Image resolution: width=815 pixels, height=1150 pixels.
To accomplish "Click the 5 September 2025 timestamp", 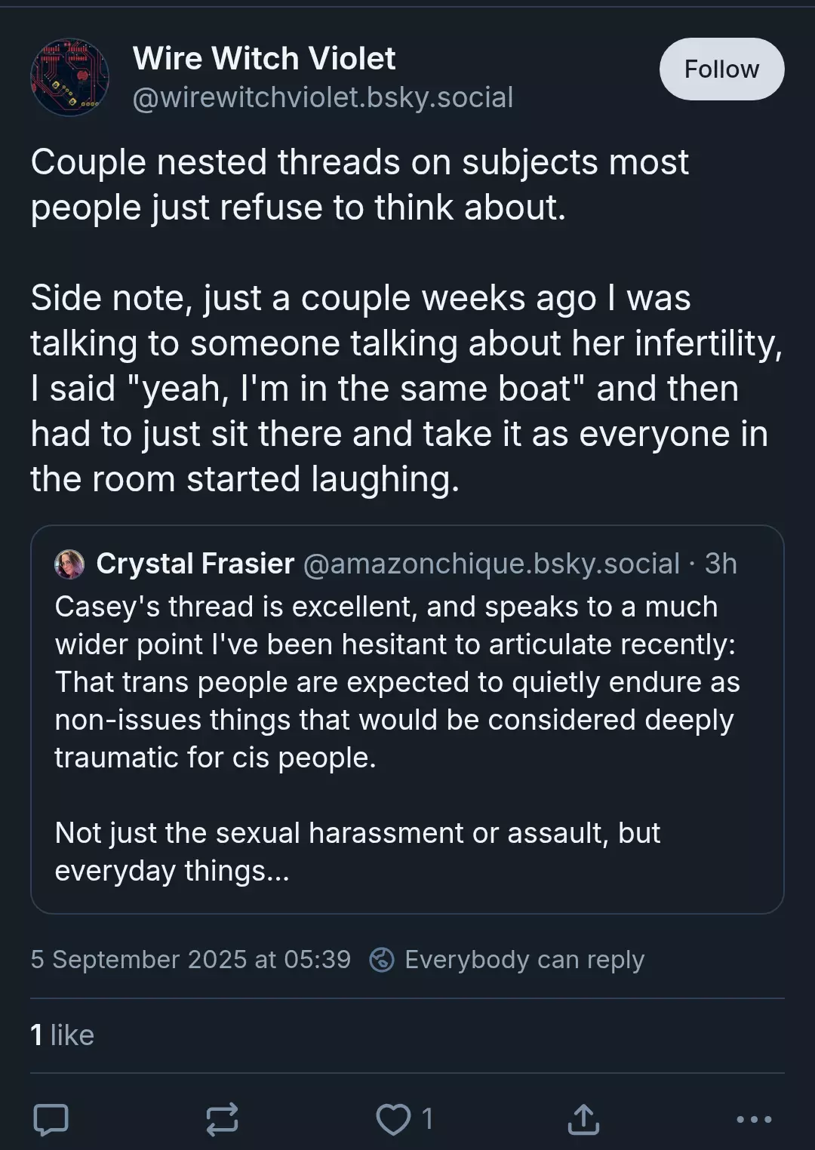I will coord(190,960).
